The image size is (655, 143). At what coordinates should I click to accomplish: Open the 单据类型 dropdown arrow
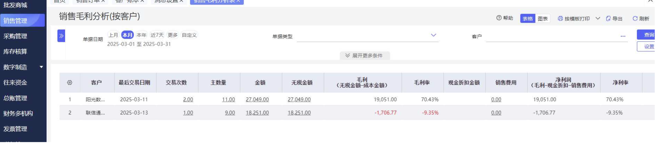tap(434, 35)
